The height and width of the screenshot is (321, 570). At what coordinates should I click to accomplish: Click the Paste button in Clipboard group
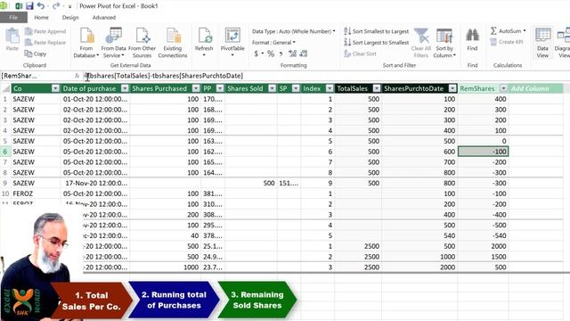tap(12, 39)
